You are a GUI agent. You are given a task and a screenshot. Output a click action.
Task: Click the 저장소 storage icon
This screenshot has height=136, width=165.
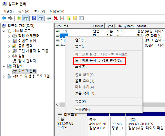pyautogui.click(x=9, y=66)
